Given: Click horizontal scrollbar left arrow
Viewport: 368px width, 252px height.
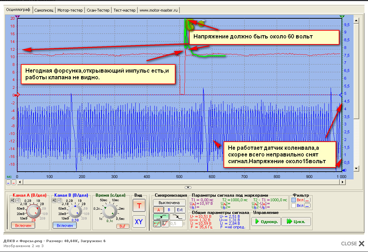Looking at the screenshot, I should [20, 182].
